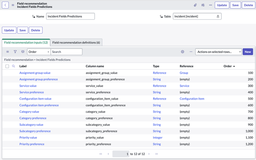The width and height of the screenshot is (256, 160).
Task: Open Configuration item value record
Action: pos(35,99)
